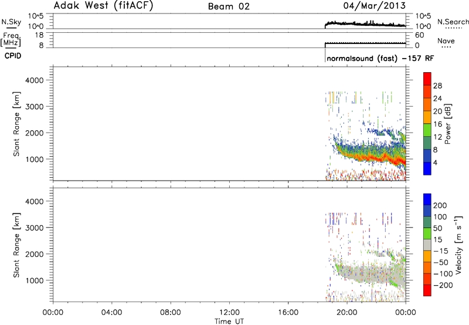Click the 'Power [dB]' colorbar label
The height and width of the screenshot is (325, 469).
click(447, 124)
